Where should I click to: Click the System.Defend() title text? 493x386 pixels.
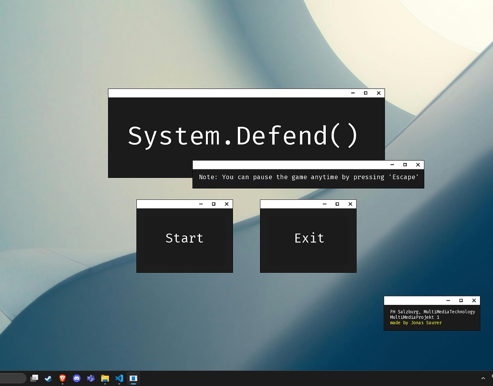tap(243, 136)
